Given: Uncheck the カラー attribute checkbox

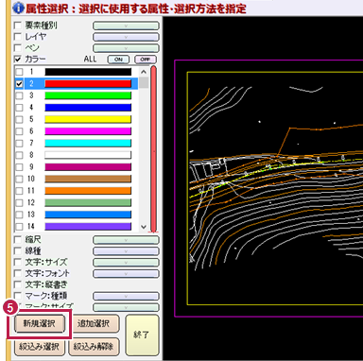Looking at the screenshot, I should (x=18, y=59).
